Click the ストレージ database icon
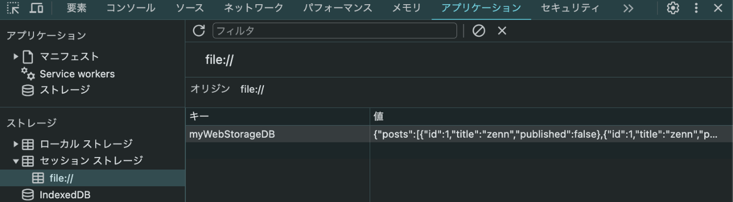 (28, 91)
